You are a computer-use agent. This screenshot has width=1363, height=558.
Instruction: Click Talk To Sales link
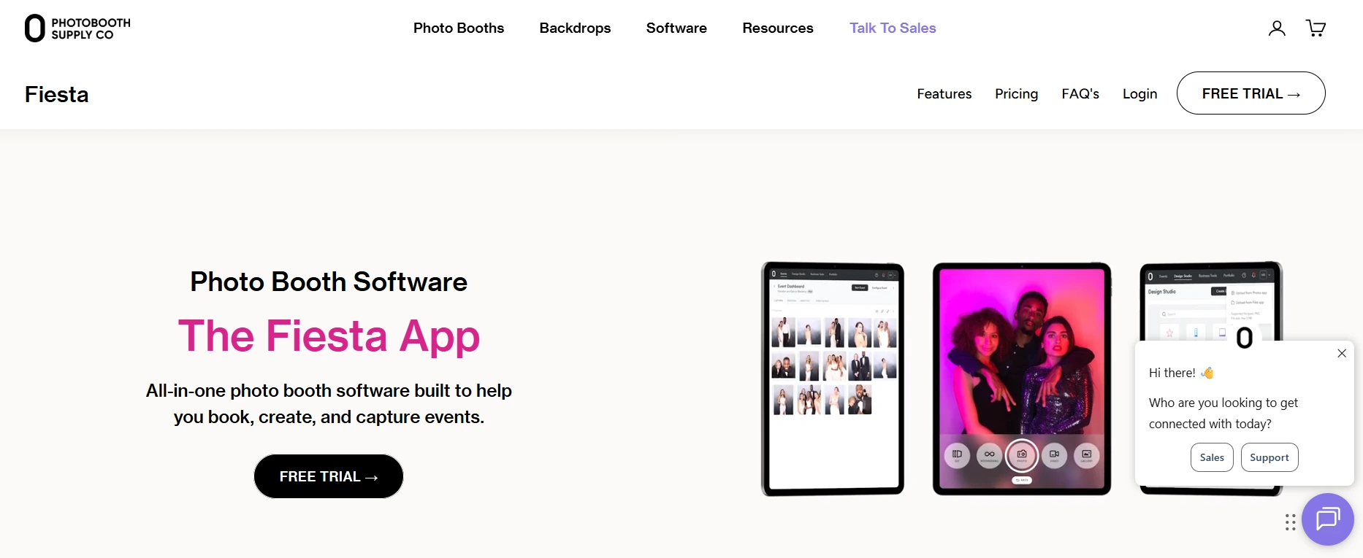[x=893, y=28]
